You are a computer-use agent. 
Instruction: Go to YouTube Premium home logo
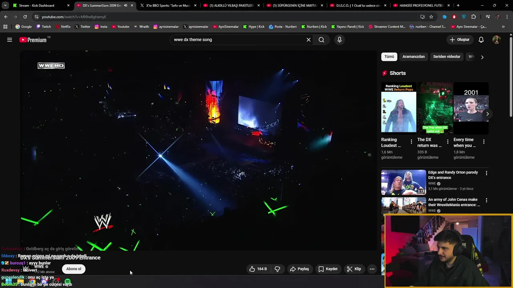(x=33, y=40)
